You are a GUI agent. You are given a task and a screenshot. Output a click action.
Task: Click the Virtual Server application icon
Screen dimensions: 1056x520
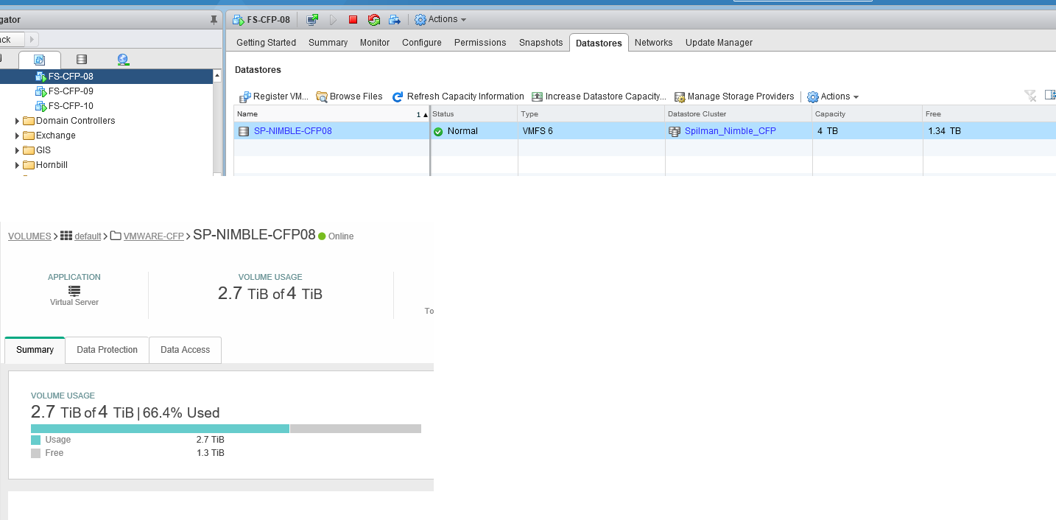point(74,291)
